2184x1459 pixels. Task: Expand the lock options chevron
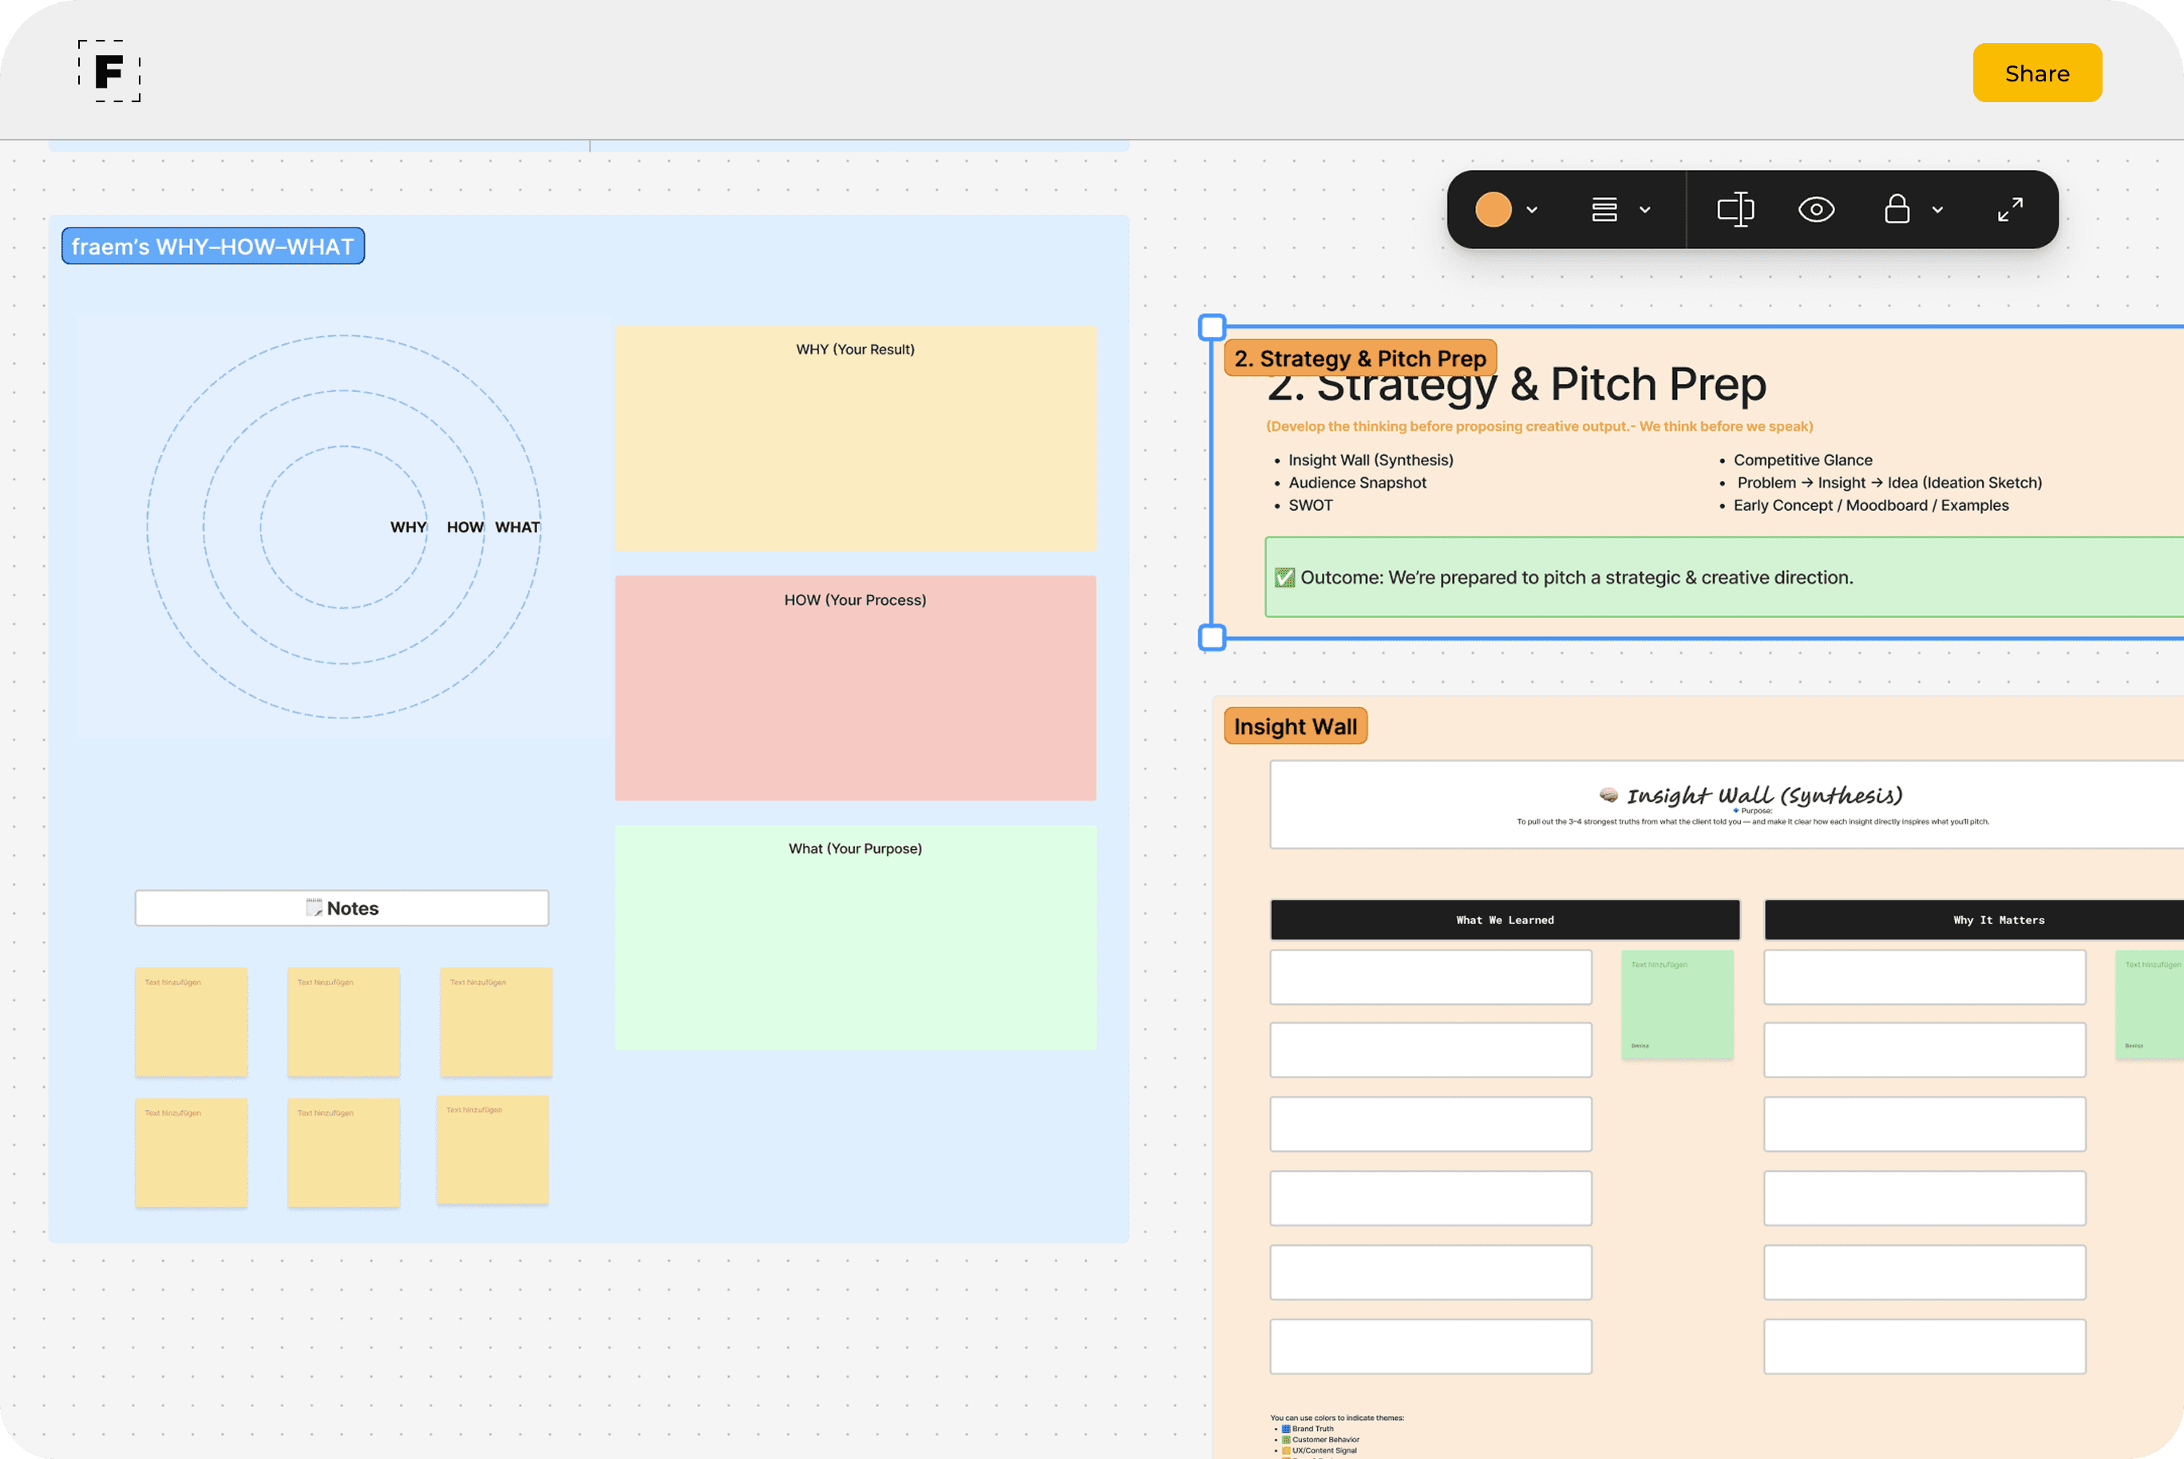[1937, 210]
